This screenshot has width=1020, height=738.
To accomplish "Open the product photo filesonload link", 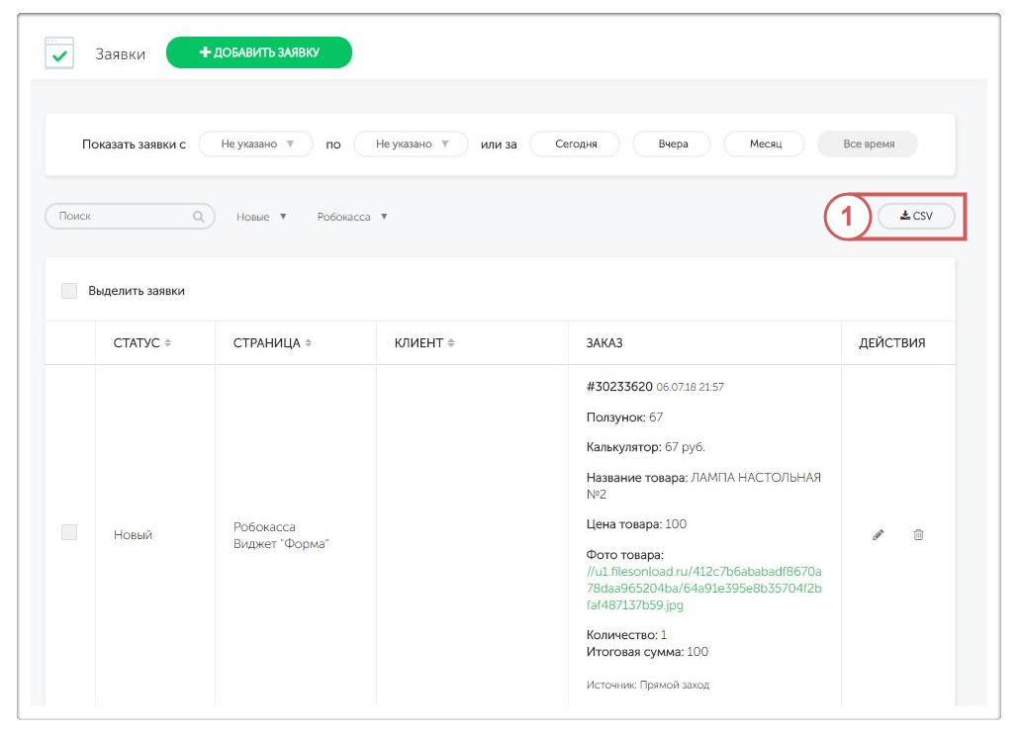I will [x=703, y=589].
